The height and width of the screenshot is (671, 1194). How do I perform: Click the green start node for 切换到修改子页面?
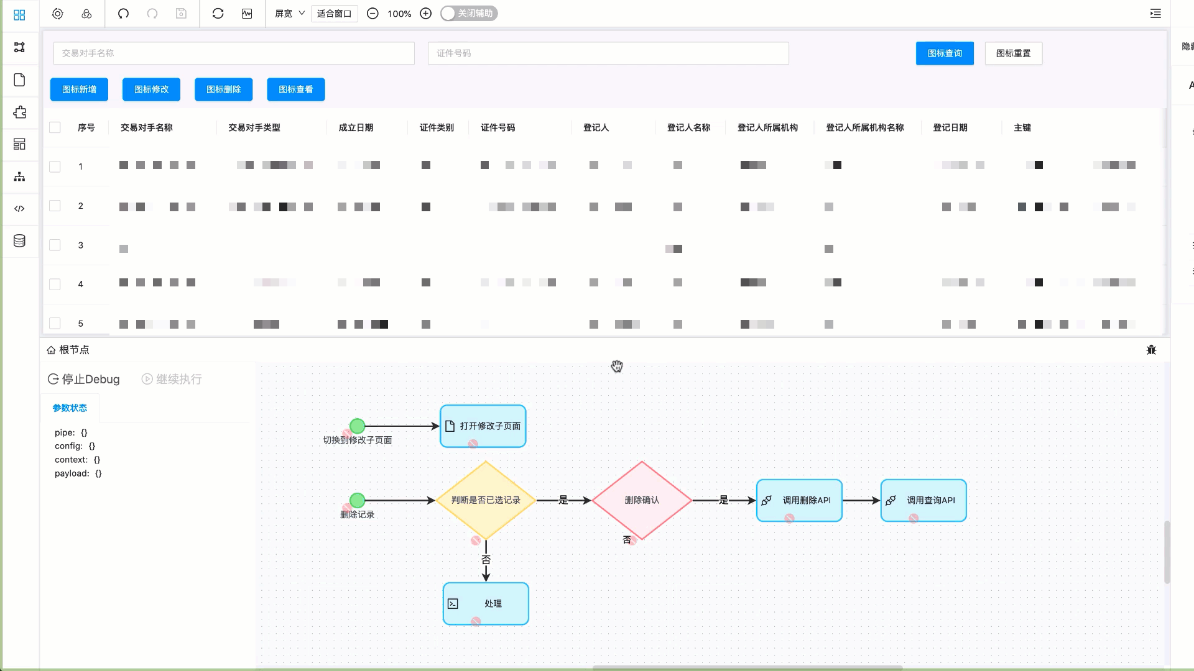pos(357,426)
